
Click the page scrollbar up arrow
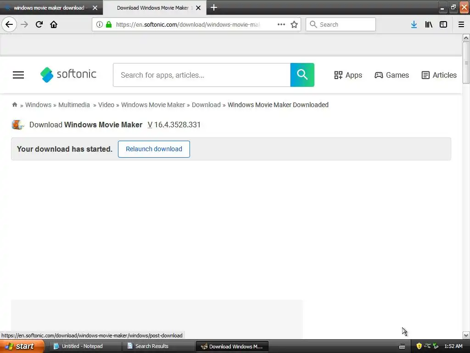pos(466,38)
